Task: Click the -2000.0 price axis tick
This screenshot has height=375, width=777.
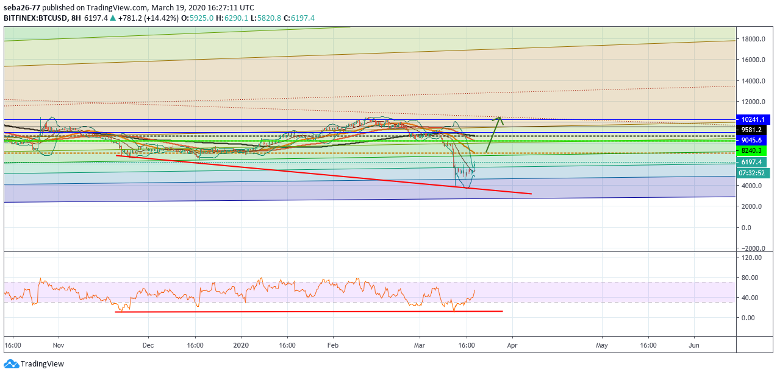Action: (x=753, y=248)
